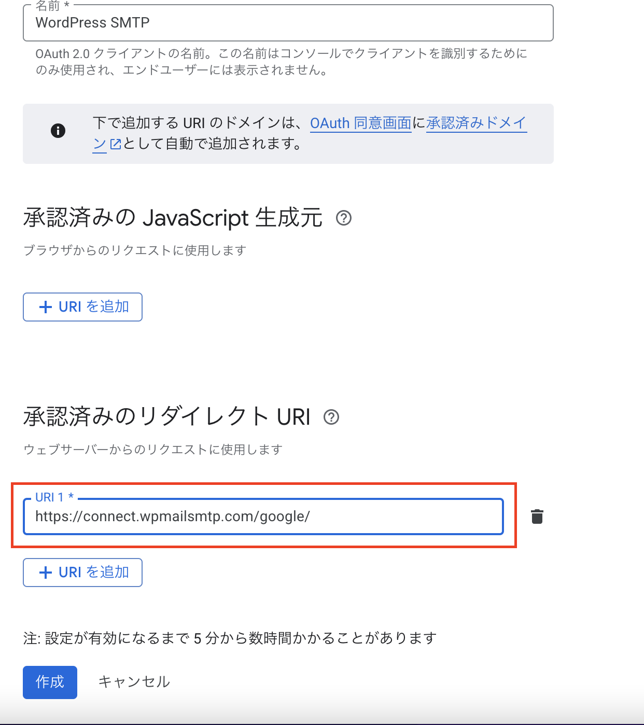Delete URI 1 using the trash icon

tap(537, 516)
